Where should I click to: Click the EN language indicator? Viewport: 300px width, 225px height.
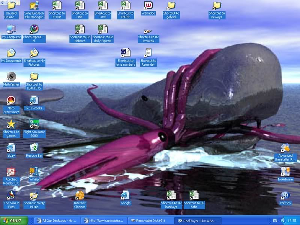coord(275,220)
